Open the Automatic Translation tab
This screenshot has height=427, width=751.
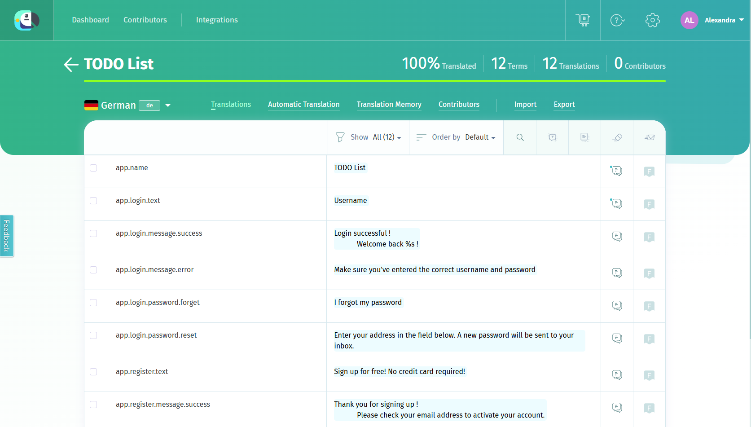(x=303, y=105)
